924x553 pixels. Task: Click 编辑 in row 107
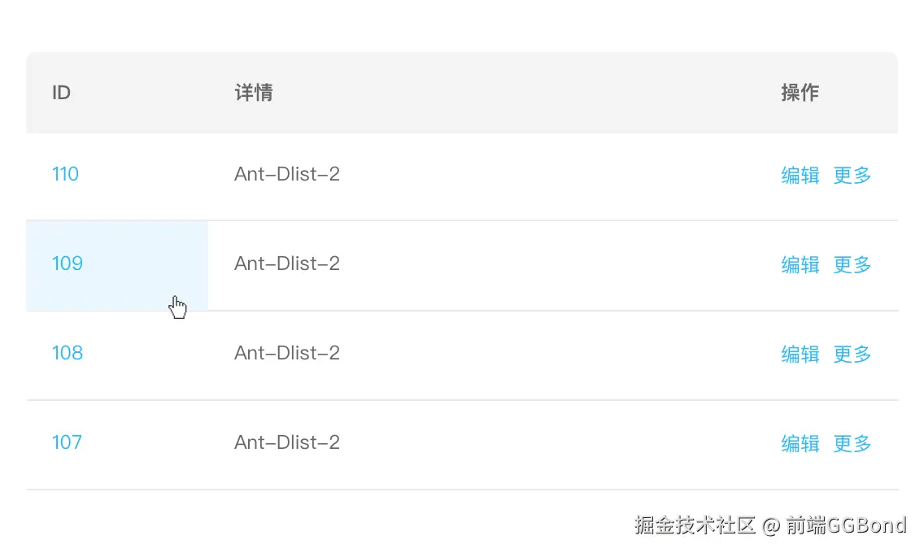pos(800,443)
